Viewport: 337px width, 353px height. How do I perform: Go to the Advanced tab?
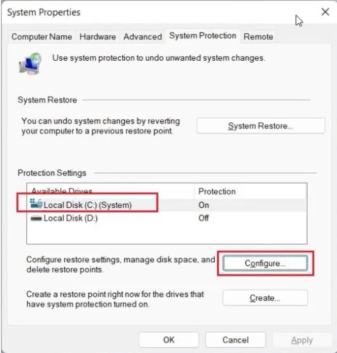pyautogui.click(x=142, y=37)
